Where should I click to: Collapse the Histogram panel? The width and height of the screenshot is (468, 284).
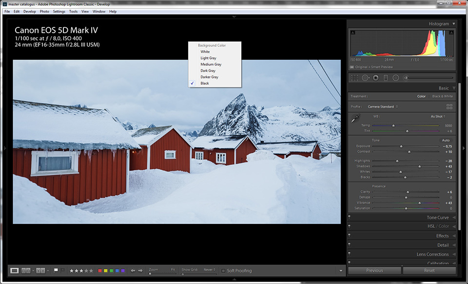tap(454, 23)
